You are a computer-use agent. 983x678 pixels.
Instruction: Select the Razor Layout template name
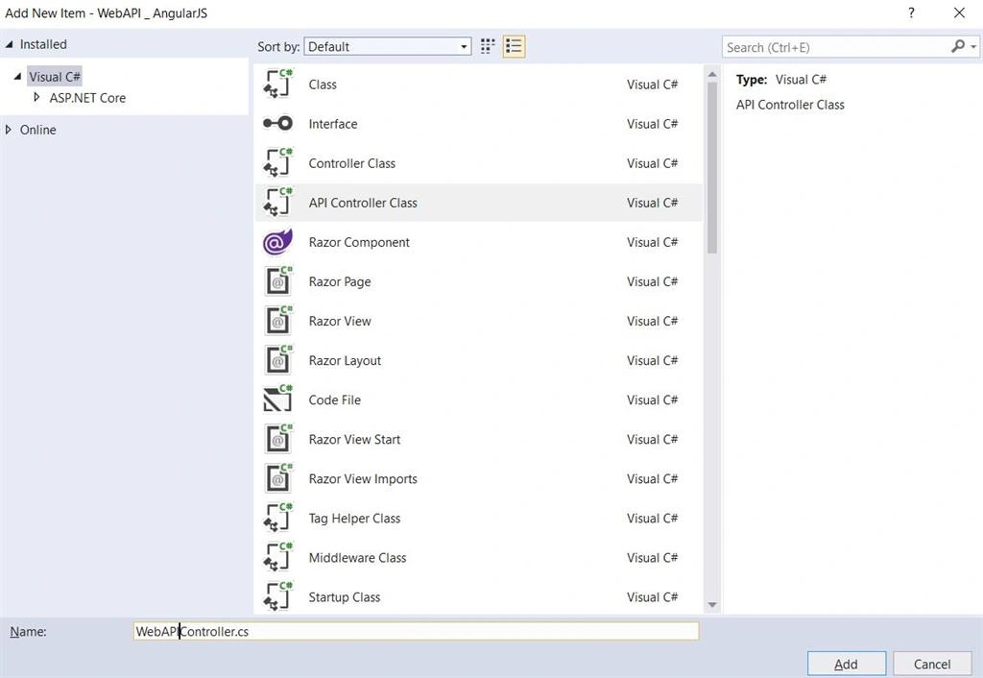(345, 361)
